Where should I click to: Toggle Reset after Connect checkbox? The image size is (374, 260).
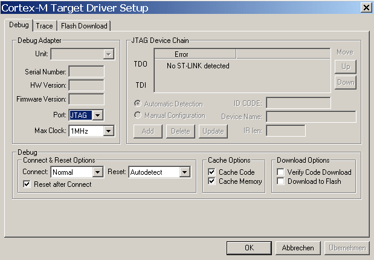(x=27, y=184)
